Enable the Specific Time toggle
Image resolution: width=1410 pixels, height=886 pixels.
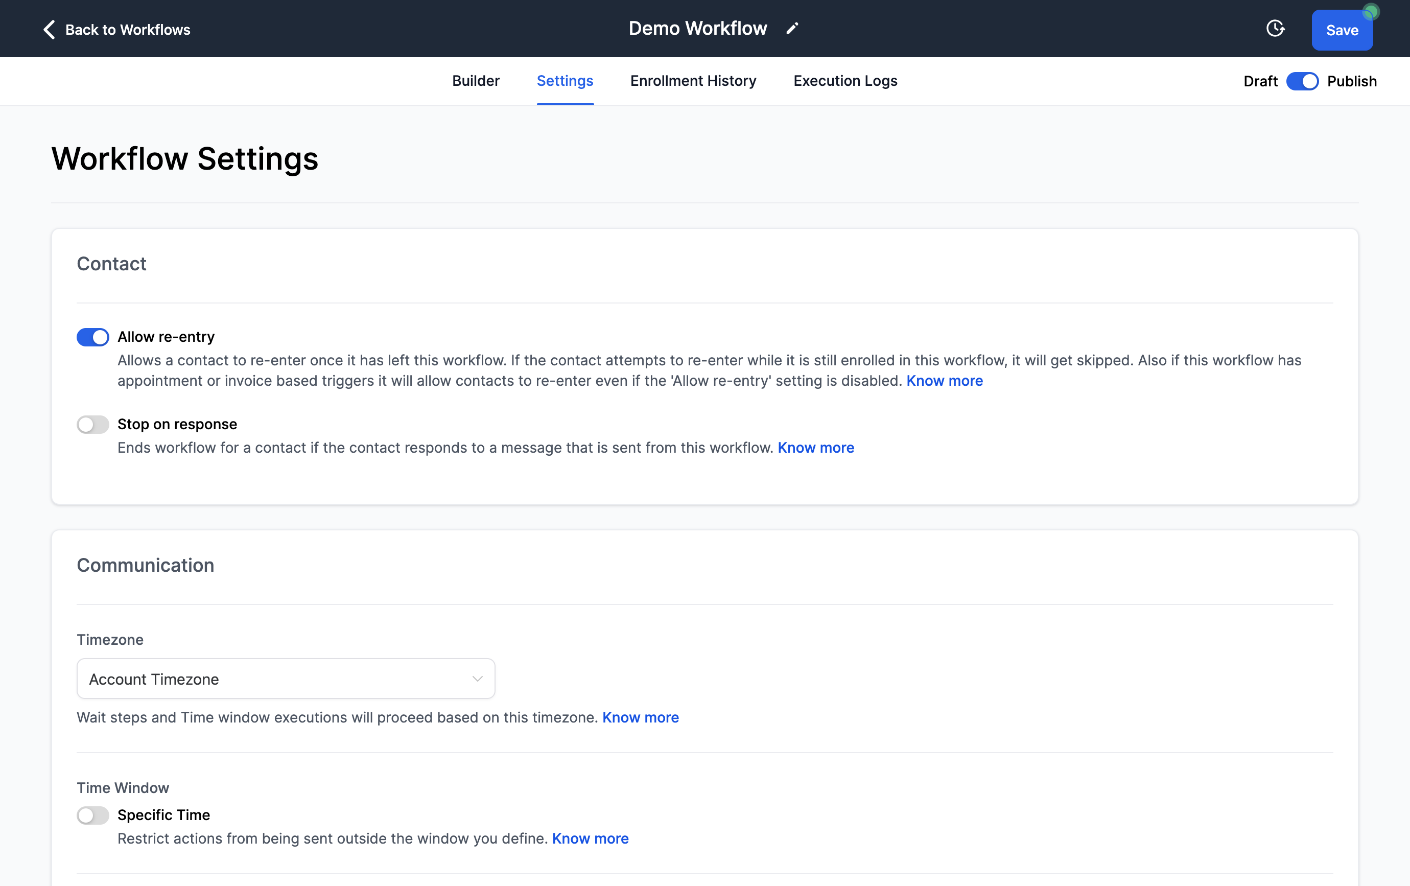pos(92,814)
